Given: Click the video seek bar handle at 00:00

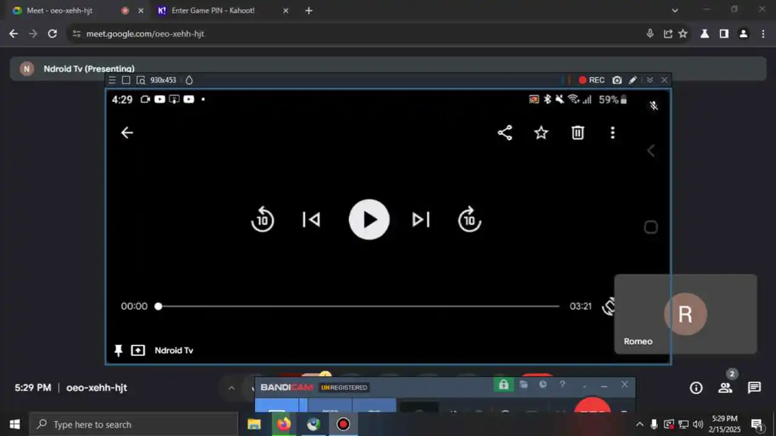Looking at the screenshot, I should click(158, 306).
